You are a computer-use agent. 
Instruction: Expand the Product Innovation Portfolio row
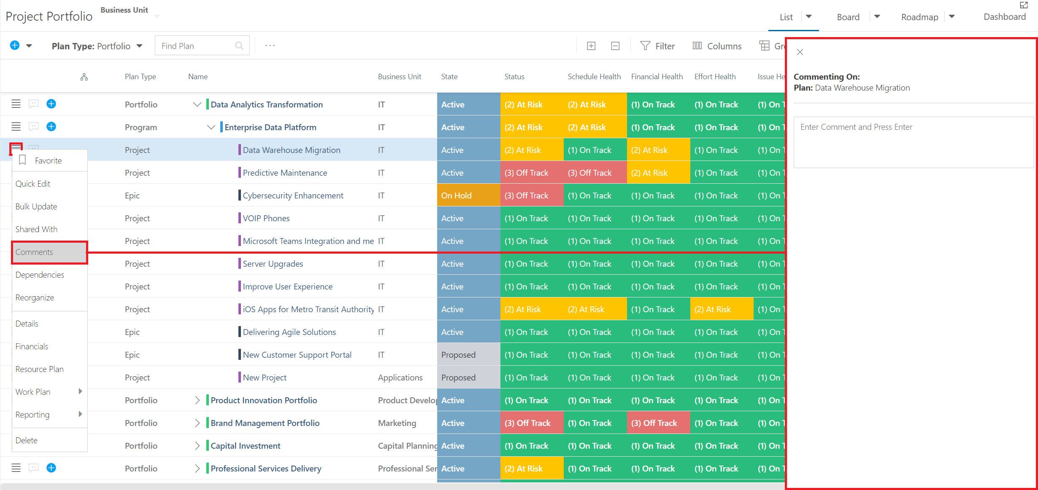coord(197,400)
